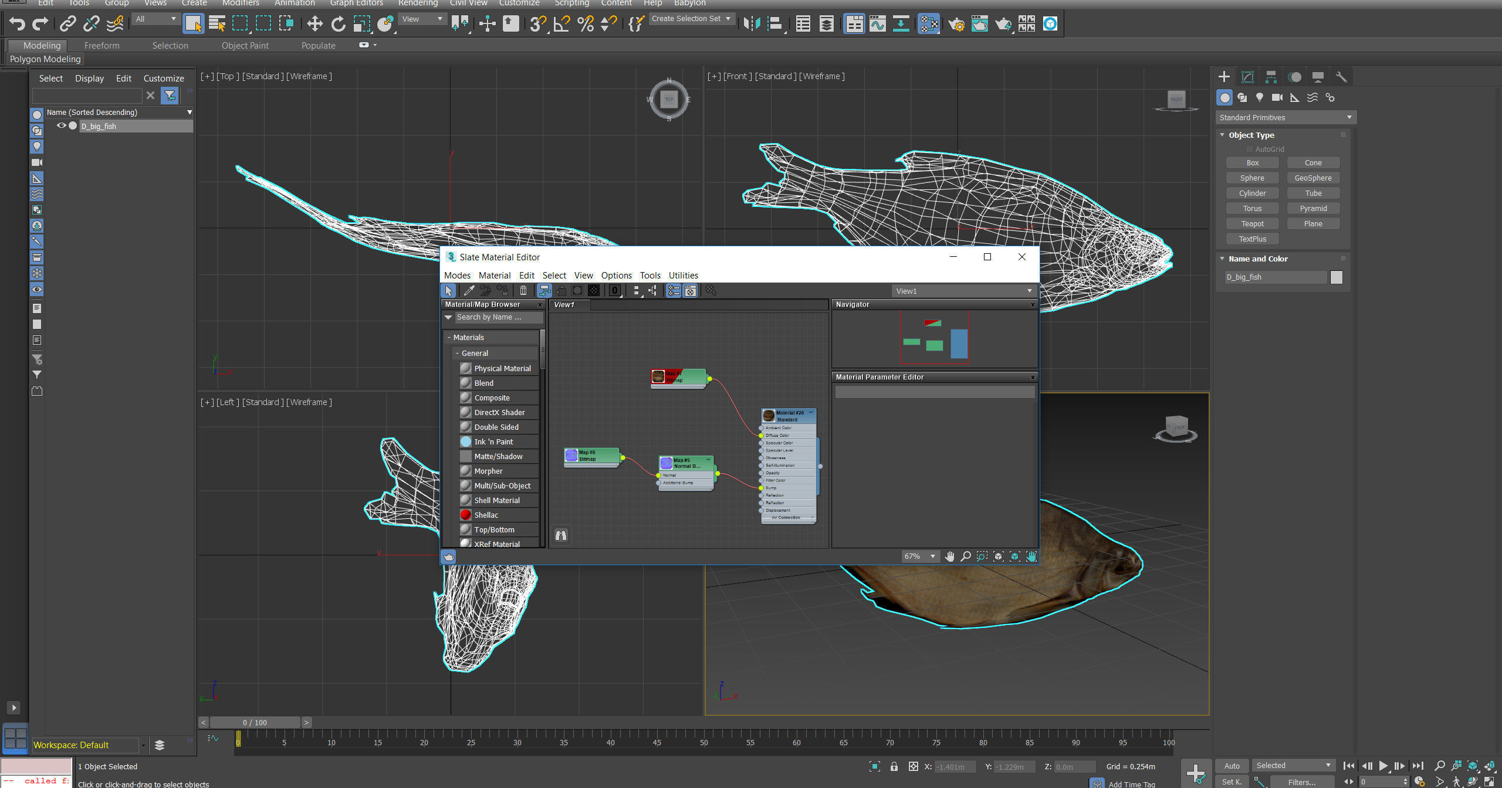Collapse the Materials group
The width and height of the screenshot is (1502, 788).
tap(449, 338)
